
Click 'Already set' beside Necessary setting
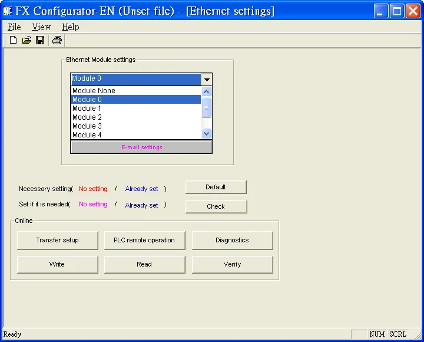[x=141, y=189]
